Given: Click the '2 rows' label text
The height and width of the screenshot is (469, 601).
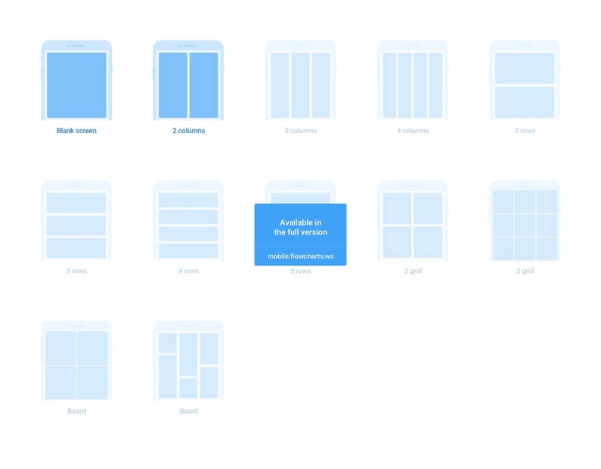Looking at the screenshot, I should [x=525, y=131].
